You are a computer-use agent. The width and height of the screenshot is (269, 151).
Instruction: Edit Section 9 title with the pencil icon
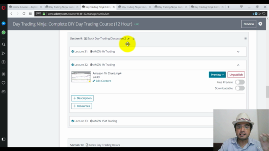129,39
